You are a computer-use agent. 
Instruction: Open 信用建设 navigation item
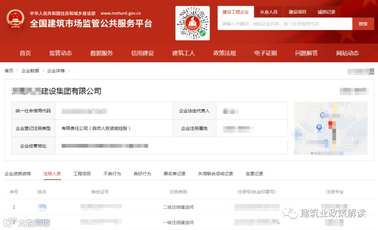click(142, 53)
